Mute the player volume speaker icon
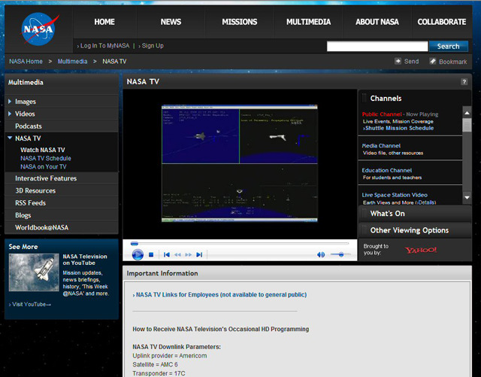 [x=321, y=254]
